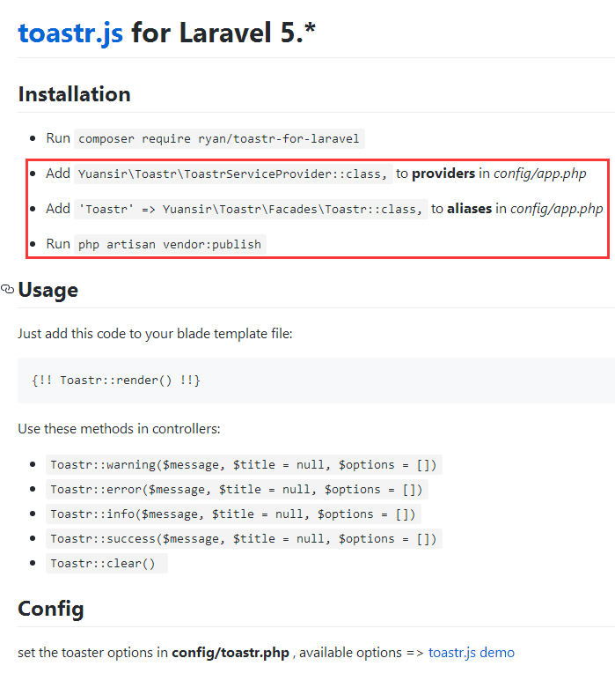615x673 pixels.
Task: Click the 'for Laravel 5.*' title text
Action: 223,33
